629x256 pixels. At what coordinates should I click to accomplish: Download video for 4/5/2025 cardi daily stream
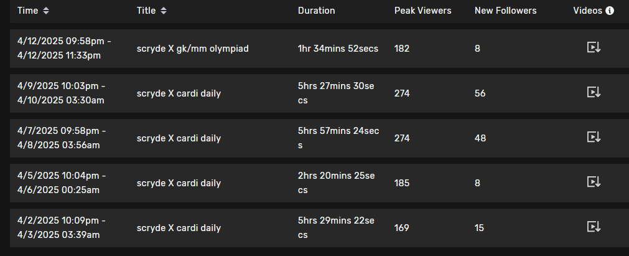(x=594, y=183)
